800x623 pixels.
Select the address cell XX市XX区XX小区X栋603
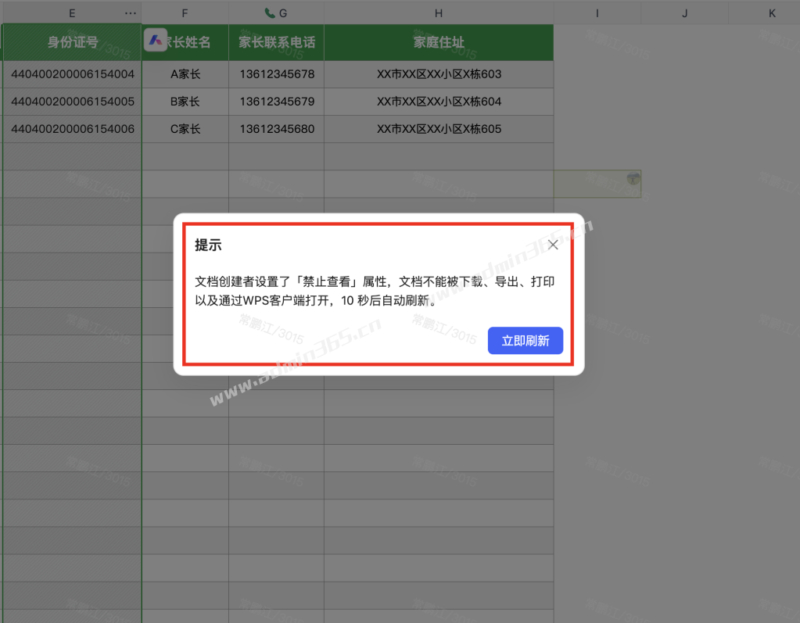click(x=439, y=73)
